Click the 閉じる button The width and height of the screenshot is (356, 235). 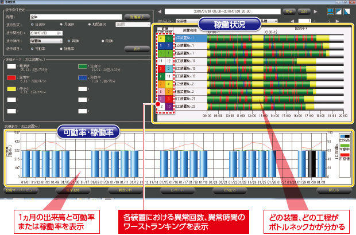pyautogui.click(x=334, y=190)
